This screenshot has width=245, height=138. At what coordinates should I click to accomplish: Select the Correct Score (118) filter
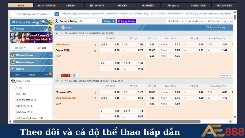tap(26, 100)
